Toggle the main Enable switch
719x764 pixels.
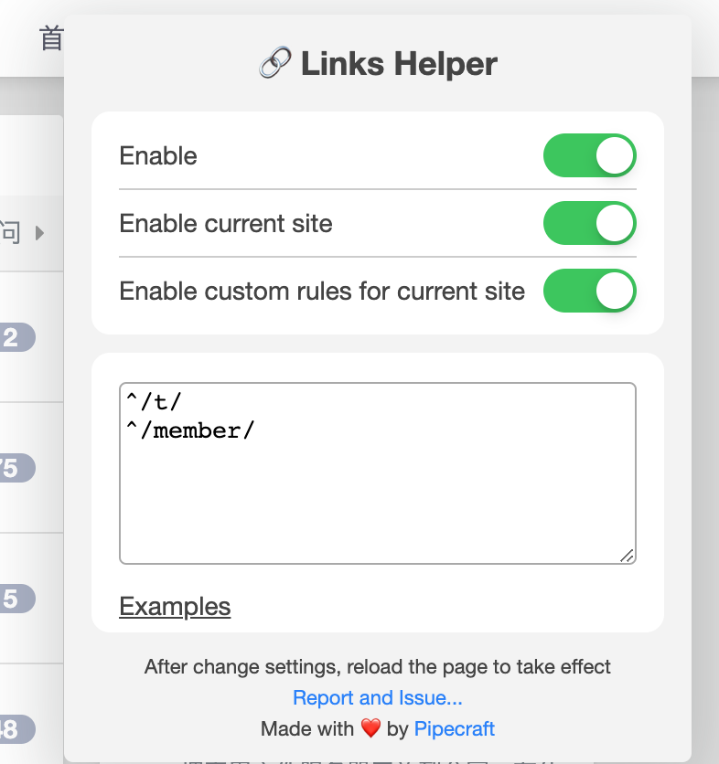[589, 156]
